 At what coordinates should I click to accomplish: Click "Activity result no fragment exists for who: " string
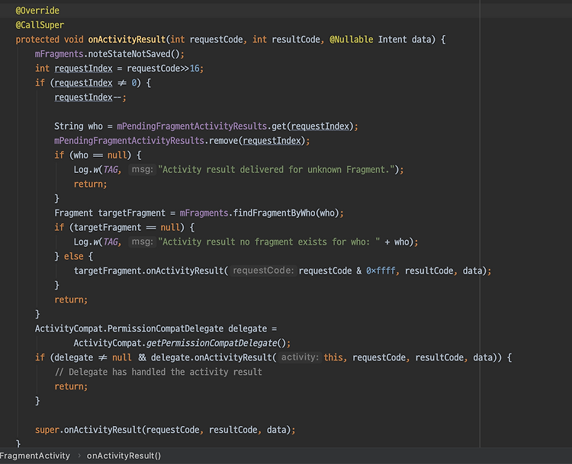click(269, 242)
